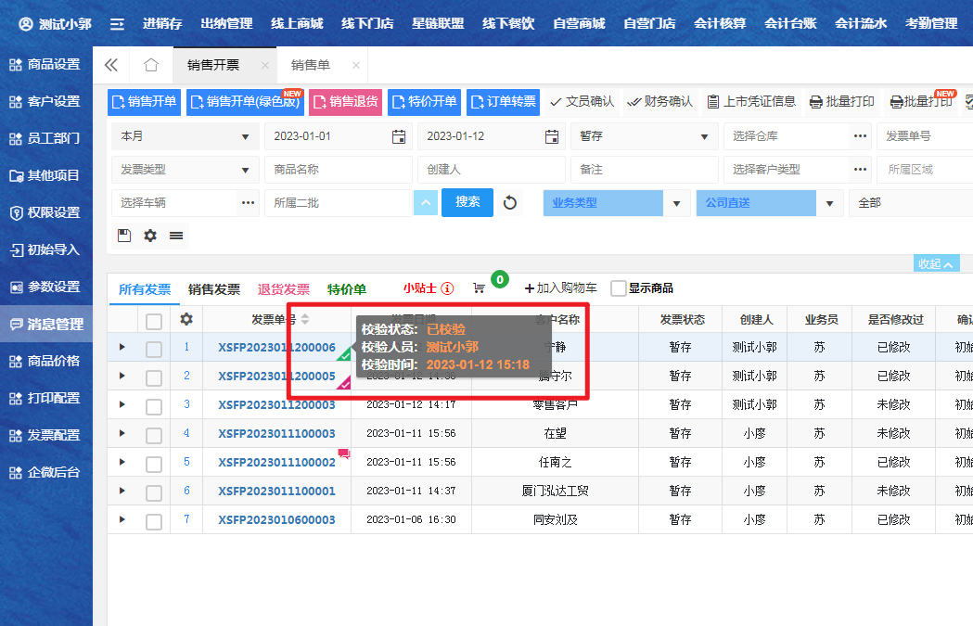Select the 退货发票 filter tab
The width and height of the screenshot is (973, 626).
coord(284,288)
